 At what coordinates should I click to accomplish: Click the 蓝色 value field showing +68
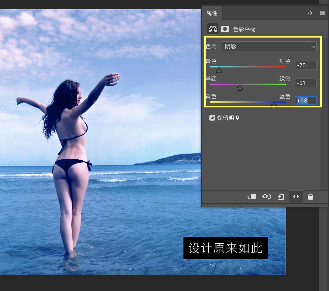coord(306,100)
